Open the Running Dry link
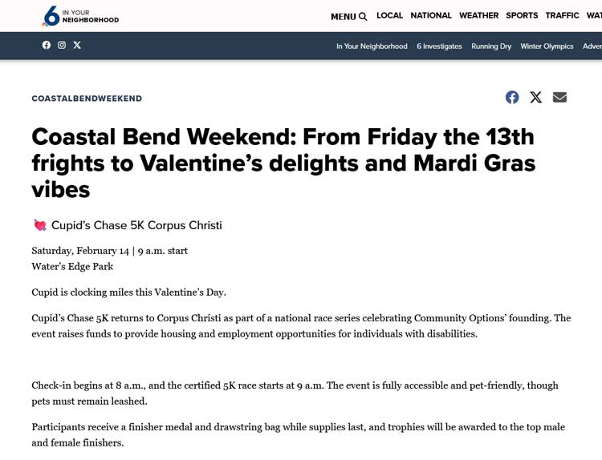Viewport: 602px width, 460px height. 491,46
